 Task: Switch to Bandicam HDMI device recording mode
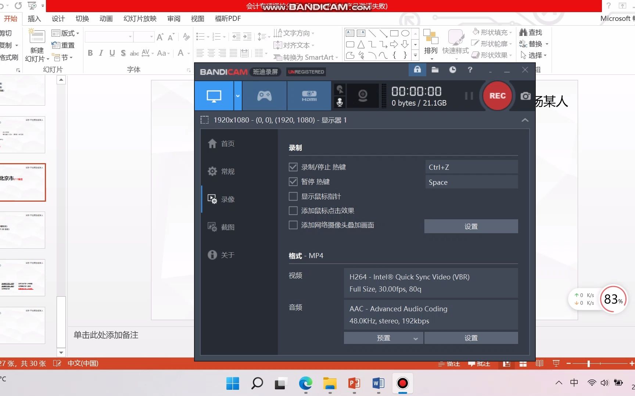coord(309,96)
